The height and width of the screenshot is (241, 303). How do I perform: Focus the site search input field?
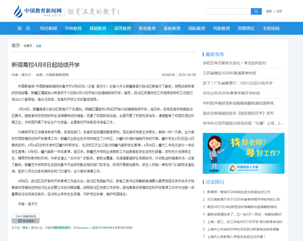(229, 11)
